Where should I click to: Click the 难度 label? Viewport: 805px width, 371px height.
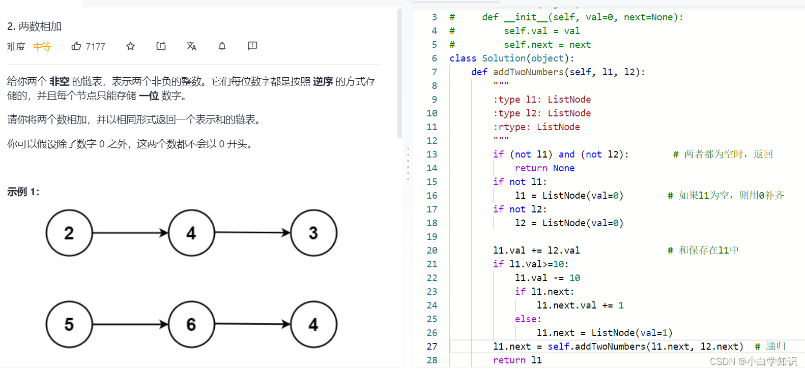pyautogui.click(x=16, y=47)
